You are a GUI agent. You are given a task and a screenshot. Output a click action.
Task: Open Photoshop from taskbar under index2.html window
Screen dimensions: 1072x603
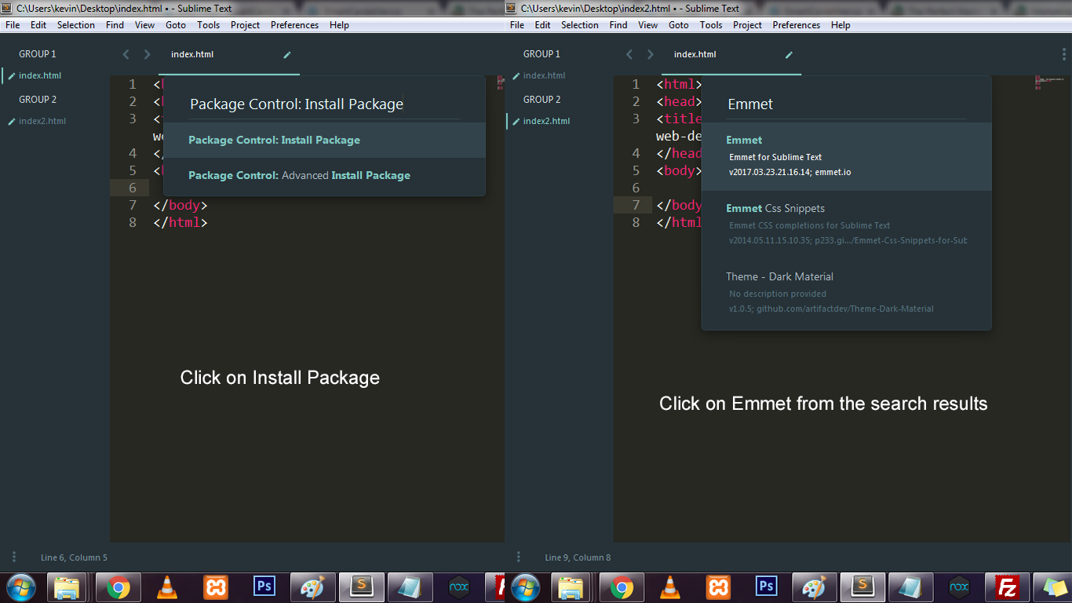pos(767,587)
